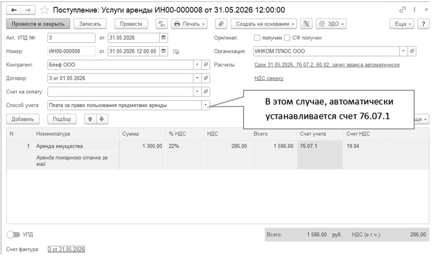Click Счет на оплату input field
Viewport: 435px width, 263px height.
(120, 91)
